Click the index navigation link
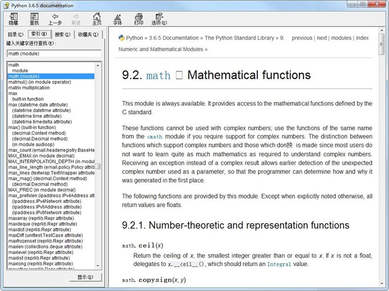The width and height of the screenshot is (389, 291). [x=362, y=38]
